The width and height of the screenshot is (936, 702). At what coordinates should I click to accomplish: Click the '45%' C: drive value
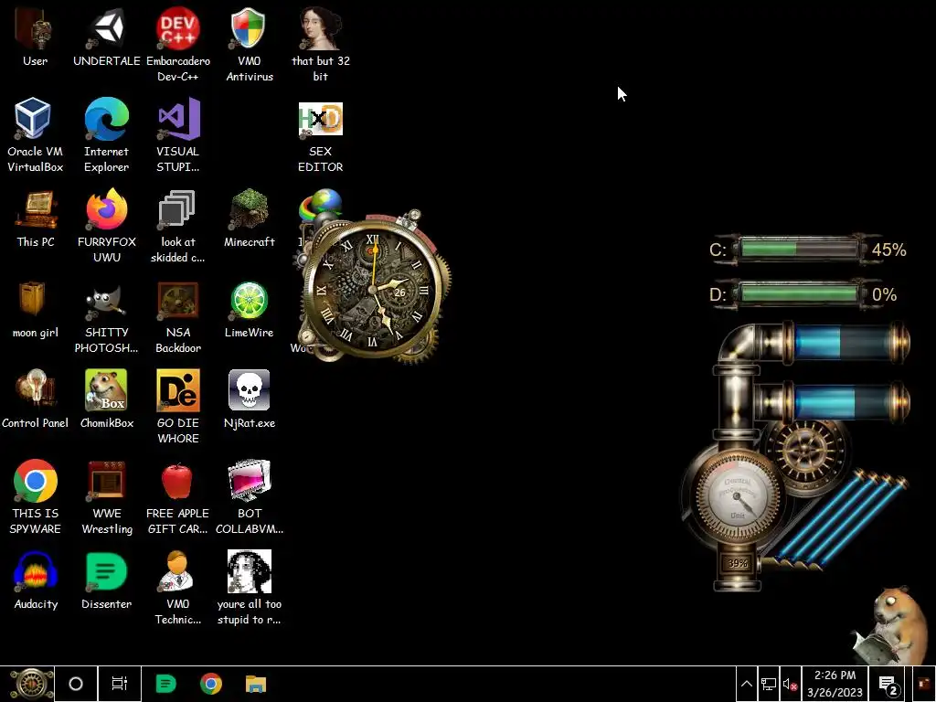(x=888, y=250)
